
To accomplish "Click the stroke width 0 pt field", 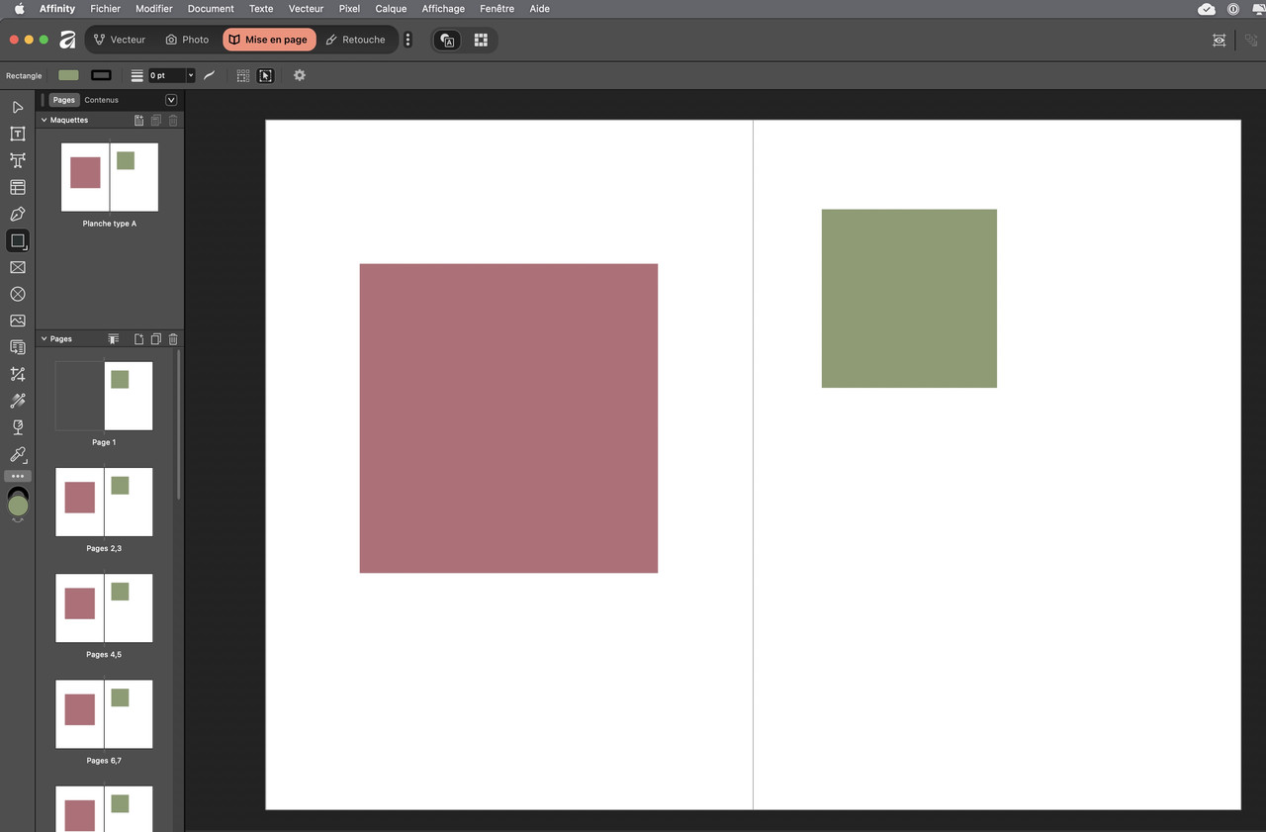I will tap(166, 75).
